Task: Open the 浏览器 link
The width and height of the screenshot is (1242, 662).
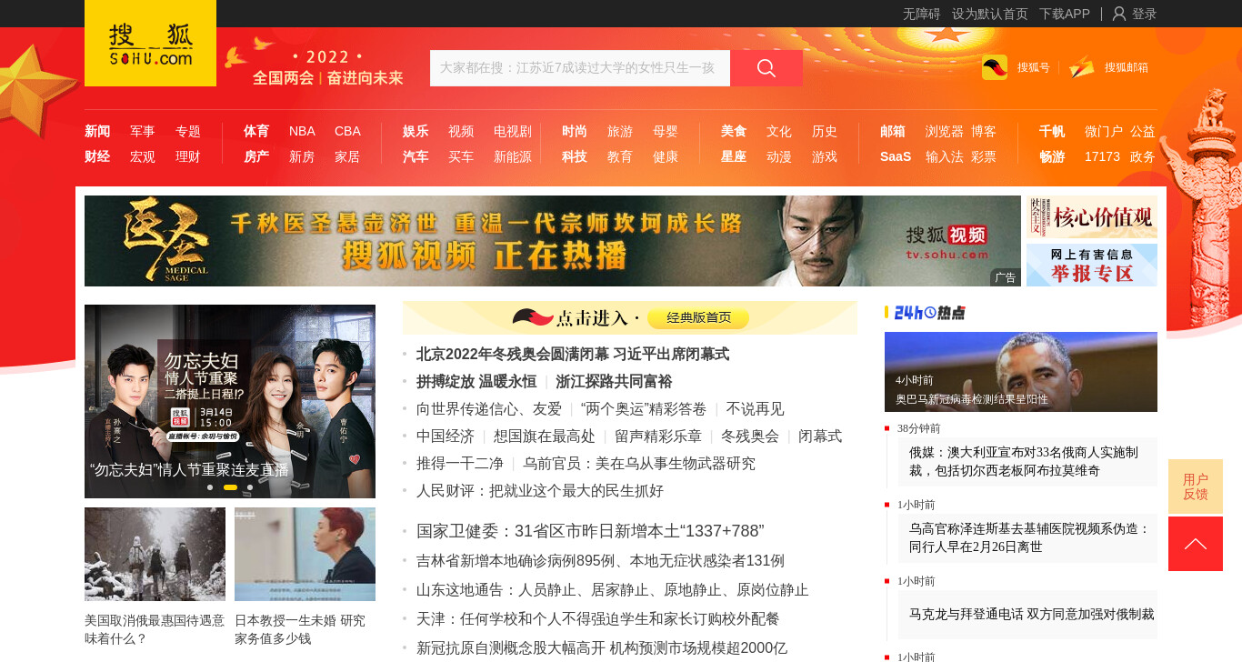Action: coord(945,131)
